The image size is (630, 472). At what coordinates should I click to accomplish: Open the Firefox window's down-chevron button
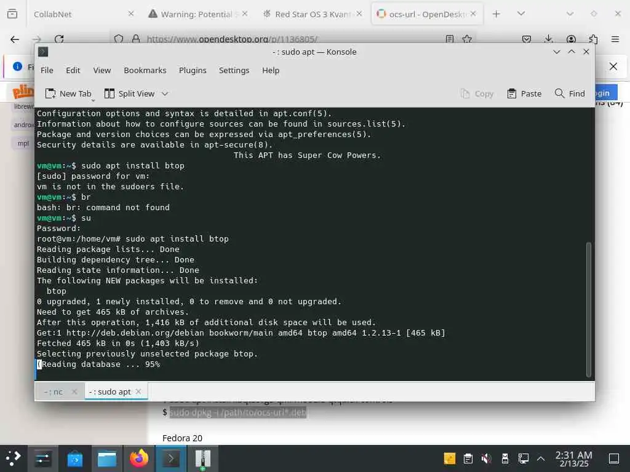click(570, 14)
